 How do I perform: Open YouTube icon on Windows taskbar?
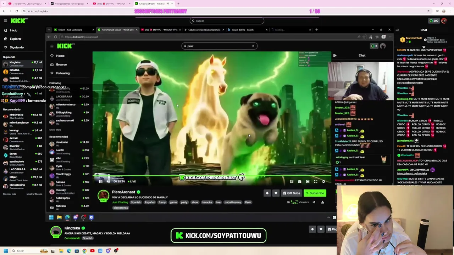(92, 251)
